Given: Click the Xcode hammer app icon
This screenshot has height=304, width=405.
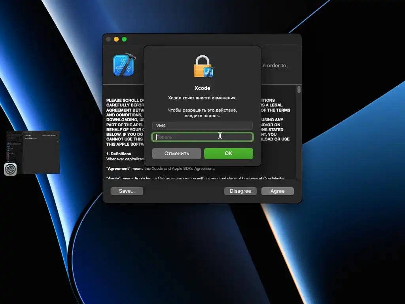Looking at the screenshot, I should point(124,65).
